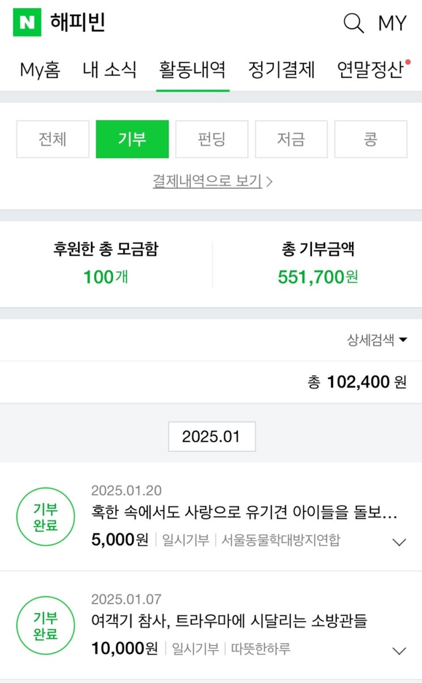Open the 내 소식 tab
The width and height of the screenshot is (422, 683).
110,70
